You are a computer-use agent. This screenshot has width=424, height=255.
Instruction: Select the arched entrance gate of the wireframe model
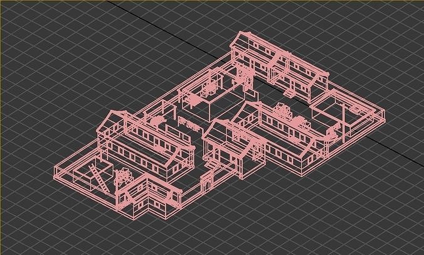pyautogui.click(x=207, y=182)
